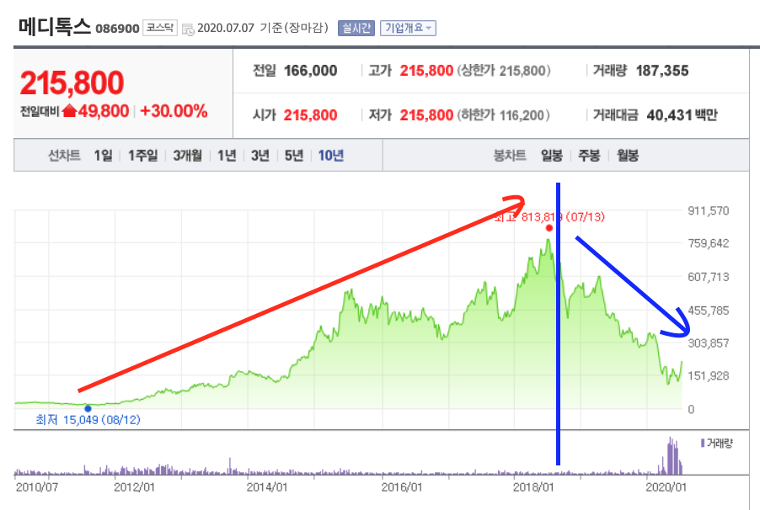This screenshot has height=510, width=760.
Task: Click the 거래대금 value 40,431 백만
Action: pyautogui.click(x=682, y=115)
